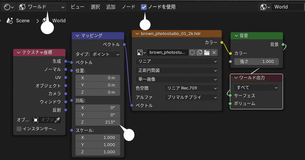Open the 選択 menu
Screen dimensions: 305x160
(95, 7)
